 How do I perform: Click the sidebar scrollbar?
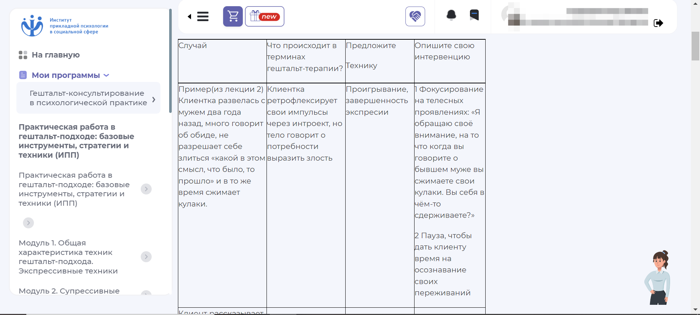click(170, 61)
